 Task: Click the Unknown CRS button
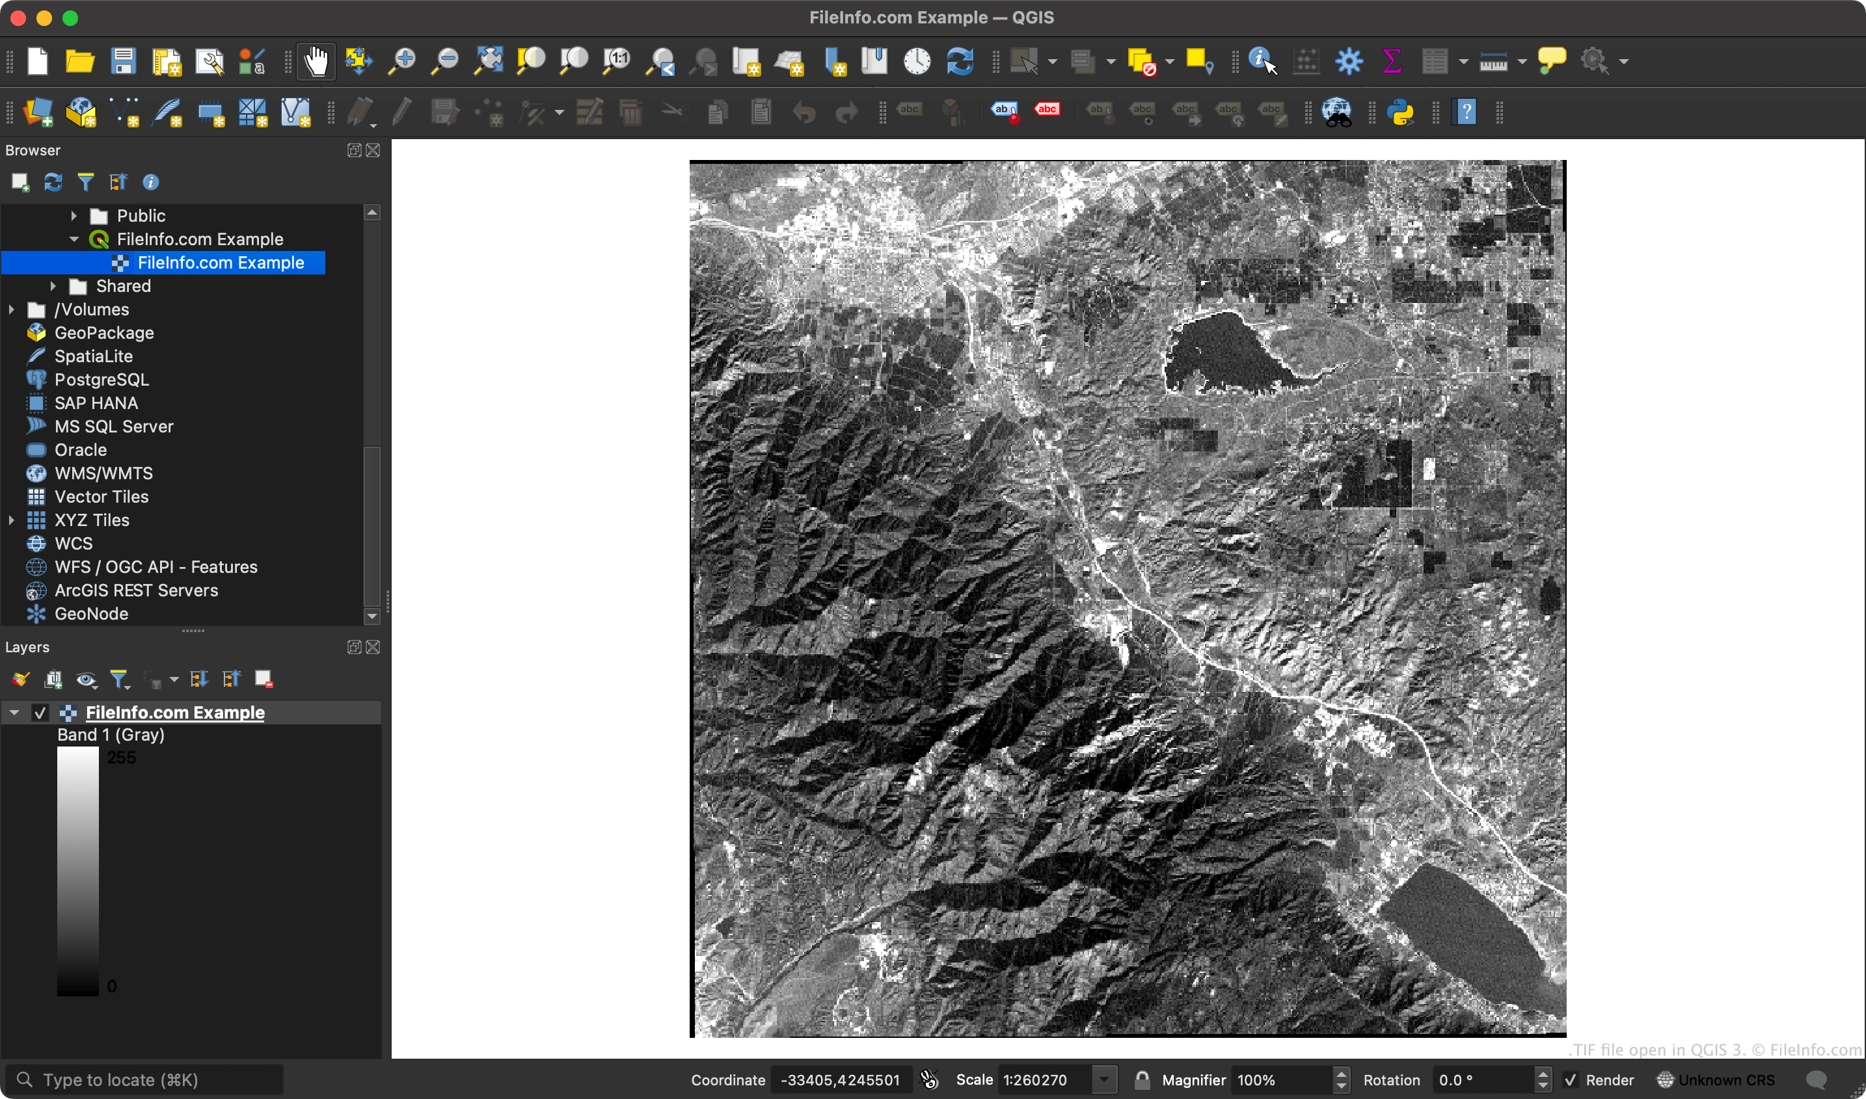tap(1716, 1079)
